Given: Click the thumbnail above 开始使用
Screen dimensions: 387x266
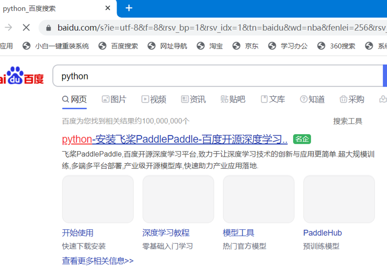Looking at the screenshot, I should pyautogui.click(x=98, y=199).
